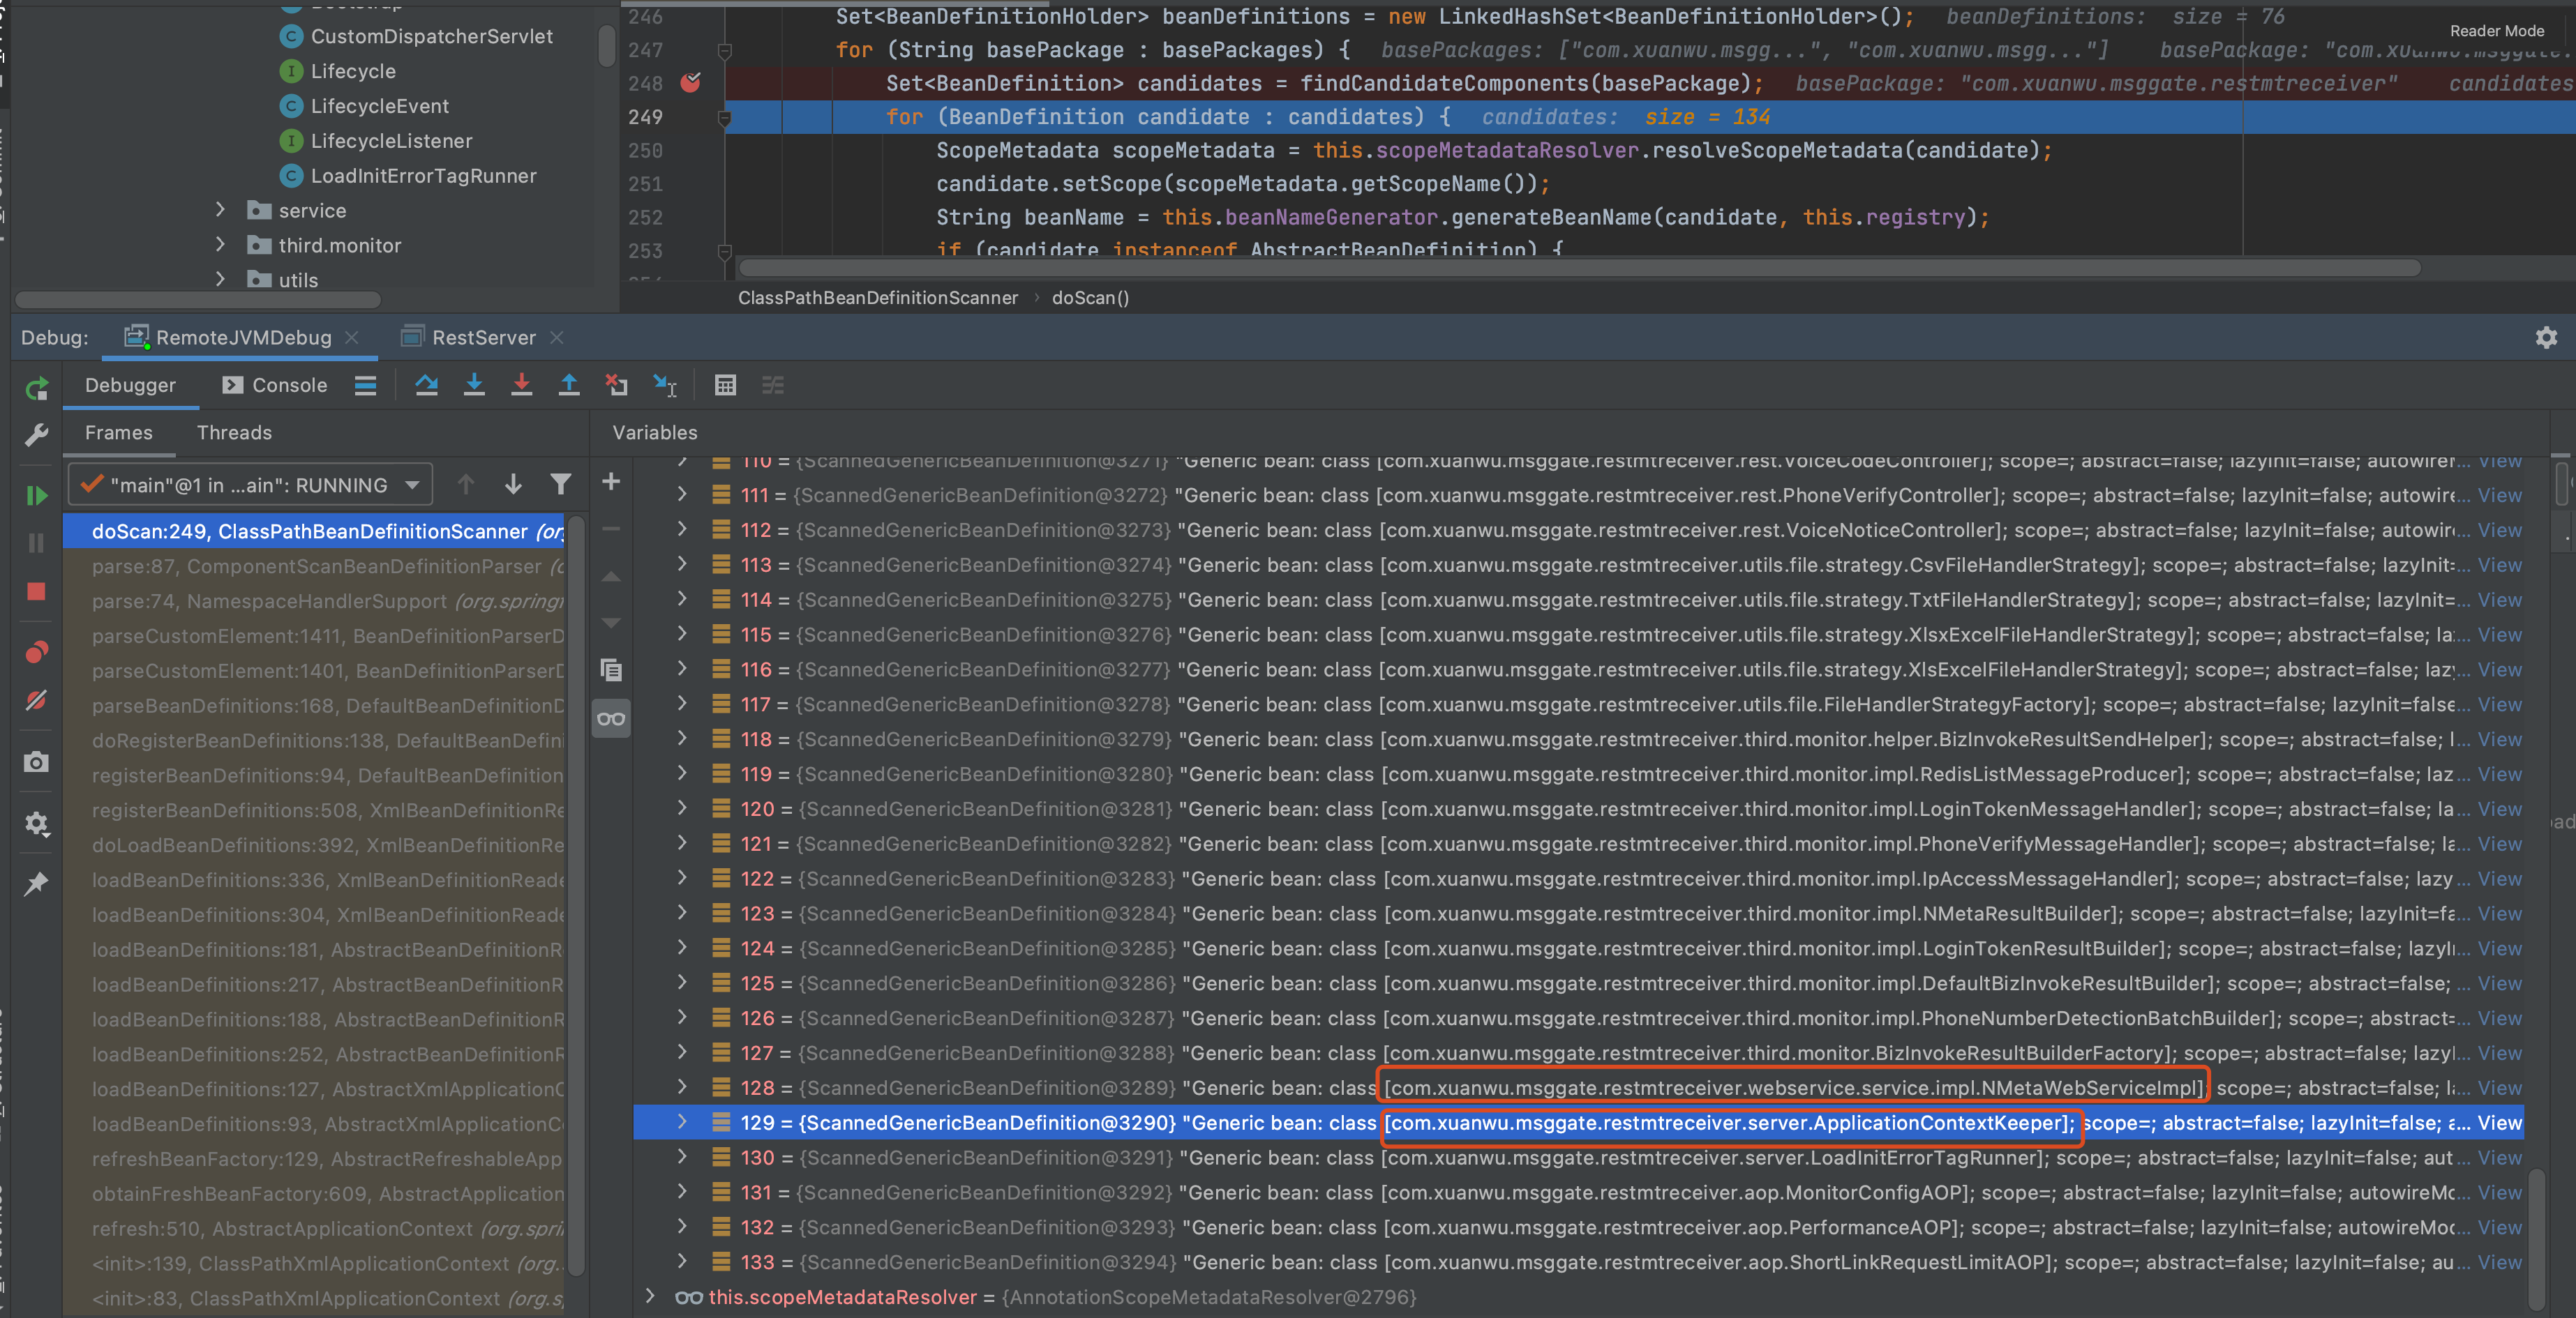Open Evaluate Expression calculator
Screen dimensions: 2576x1318
coord(726,385)
